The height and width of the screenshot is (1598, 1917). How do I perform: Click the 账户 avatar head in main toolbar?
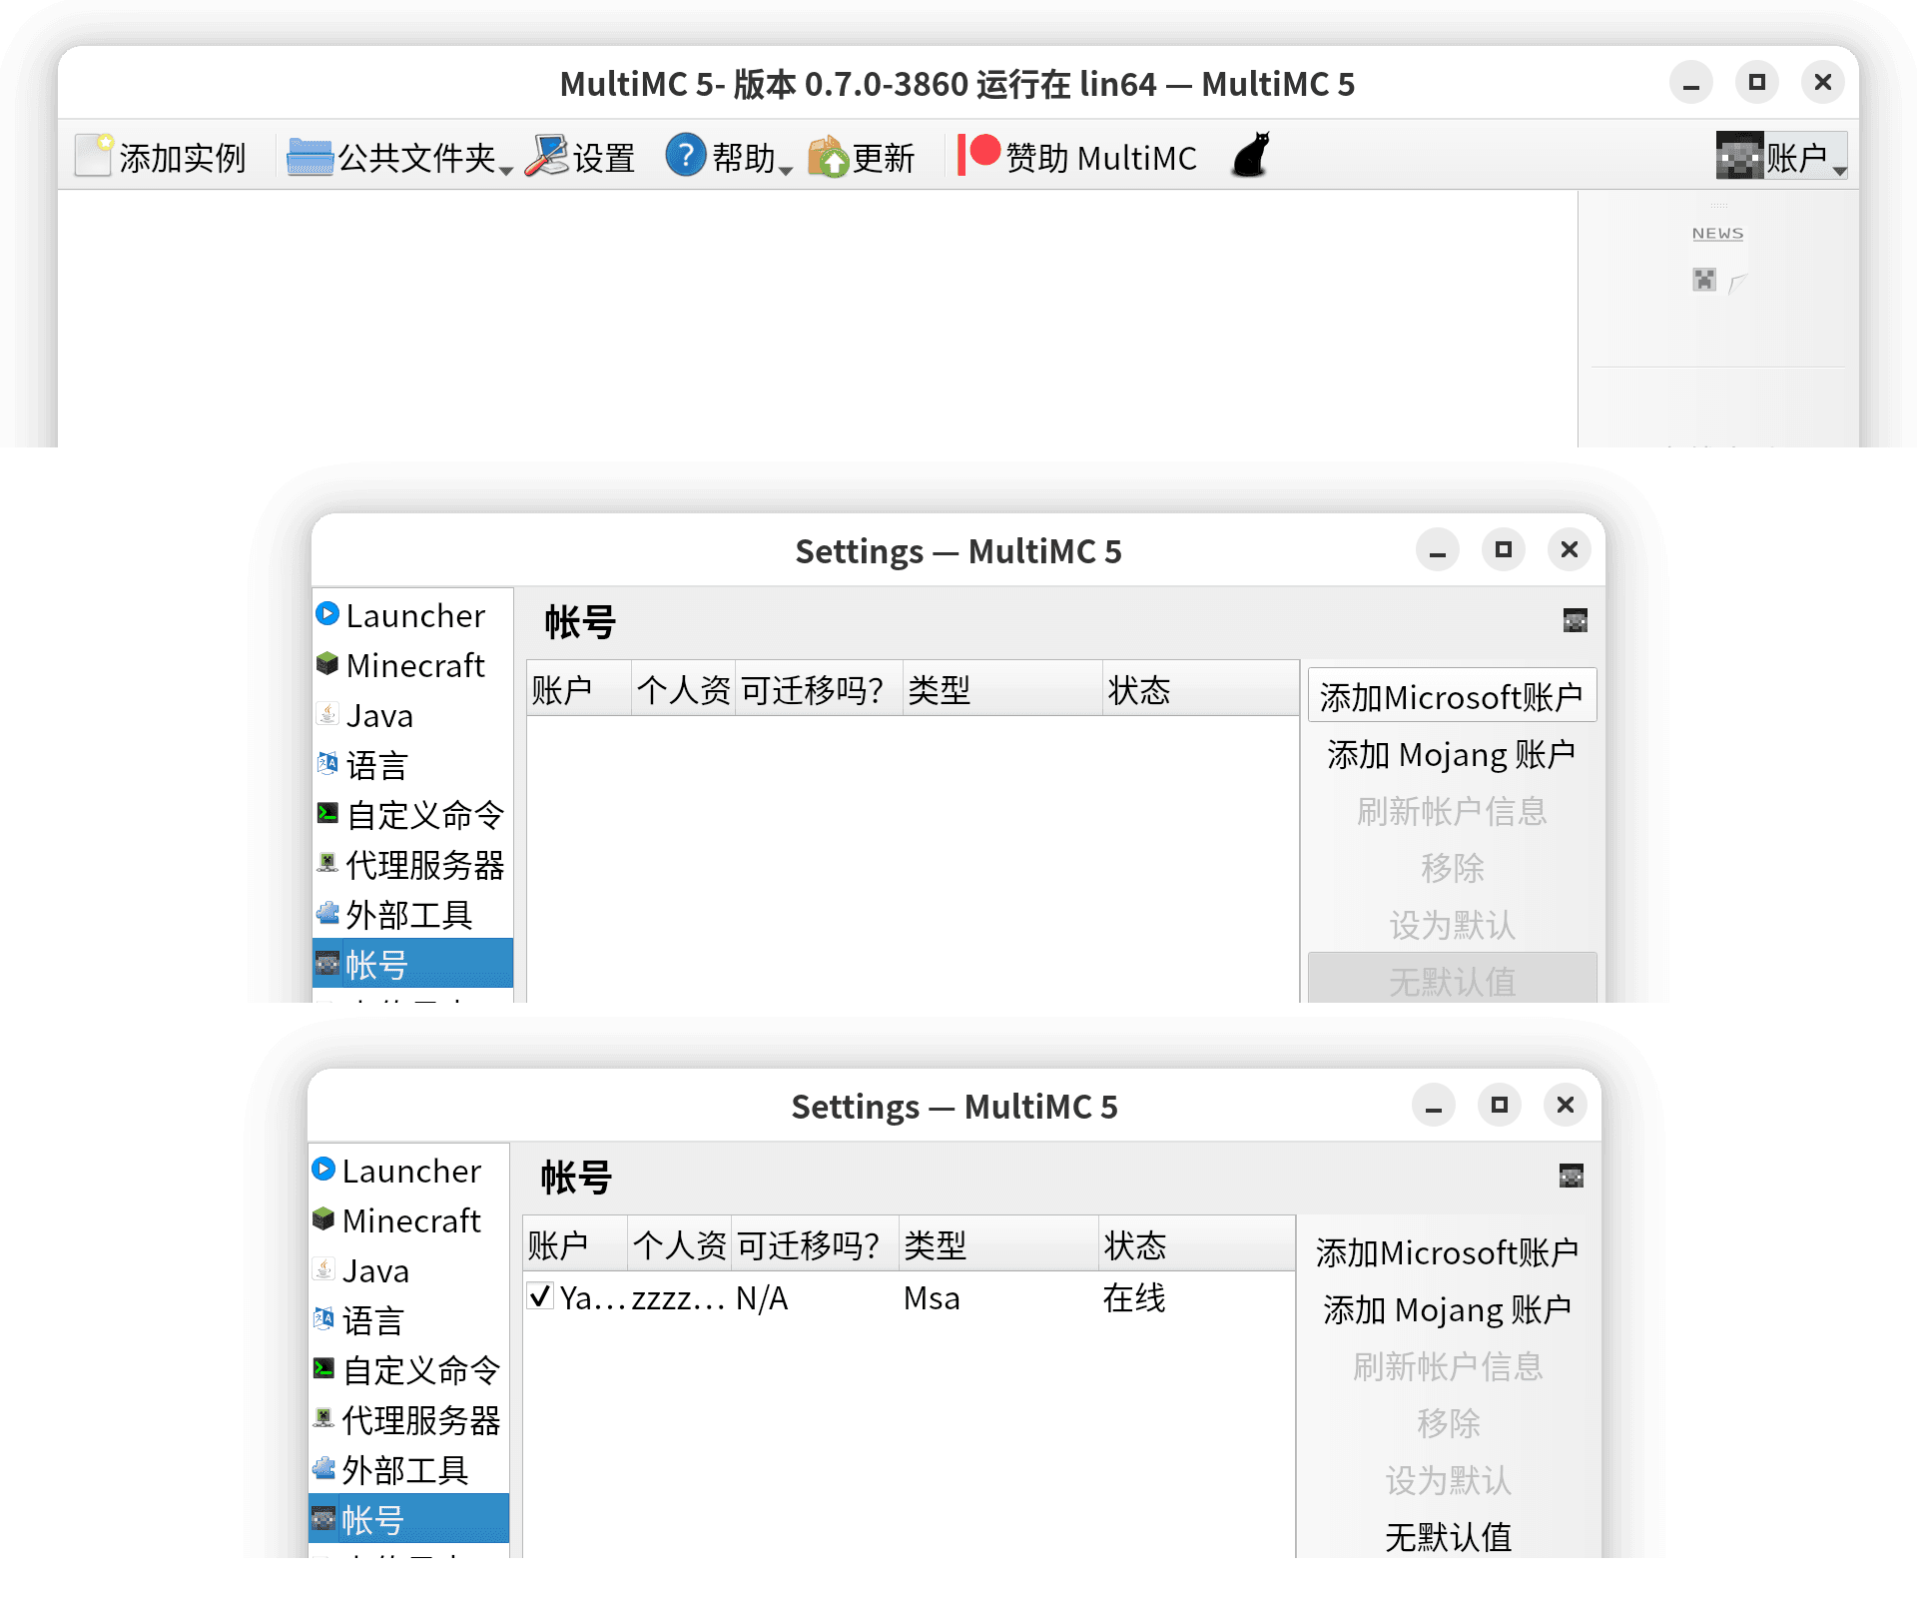point(1739,156)
